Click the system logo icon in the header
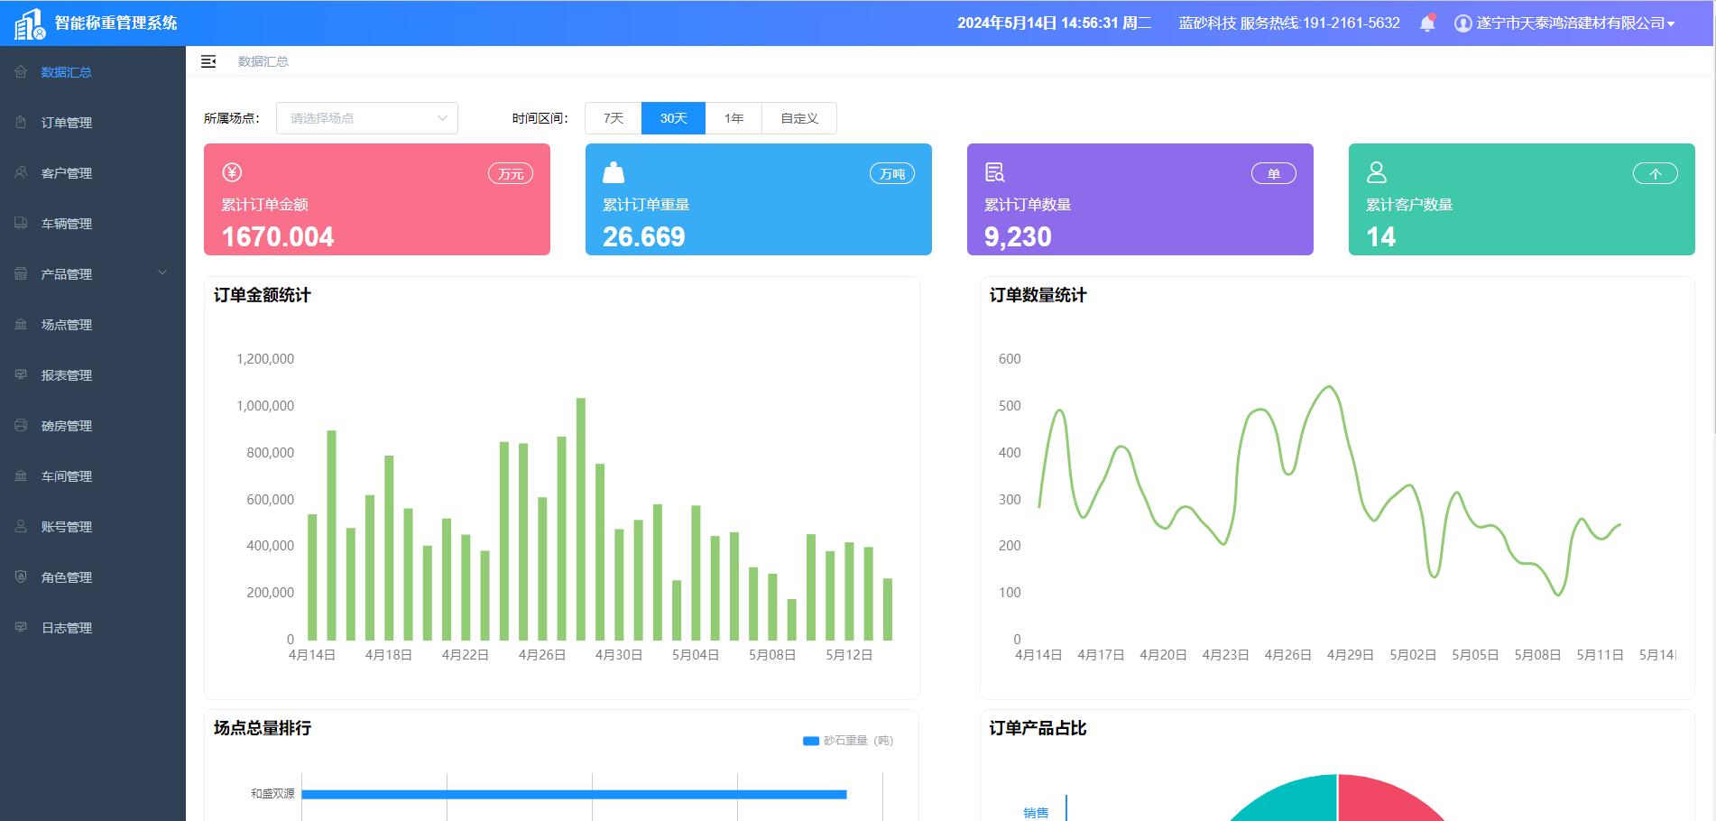 pyautogui.click(x=30, y=23)
